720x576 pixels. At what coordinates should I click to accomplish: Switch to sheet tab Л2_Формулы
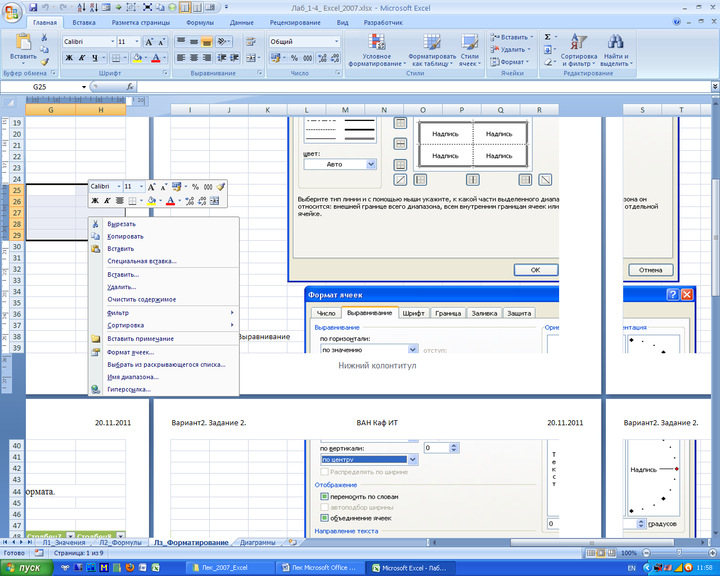[x=120, y=543]
